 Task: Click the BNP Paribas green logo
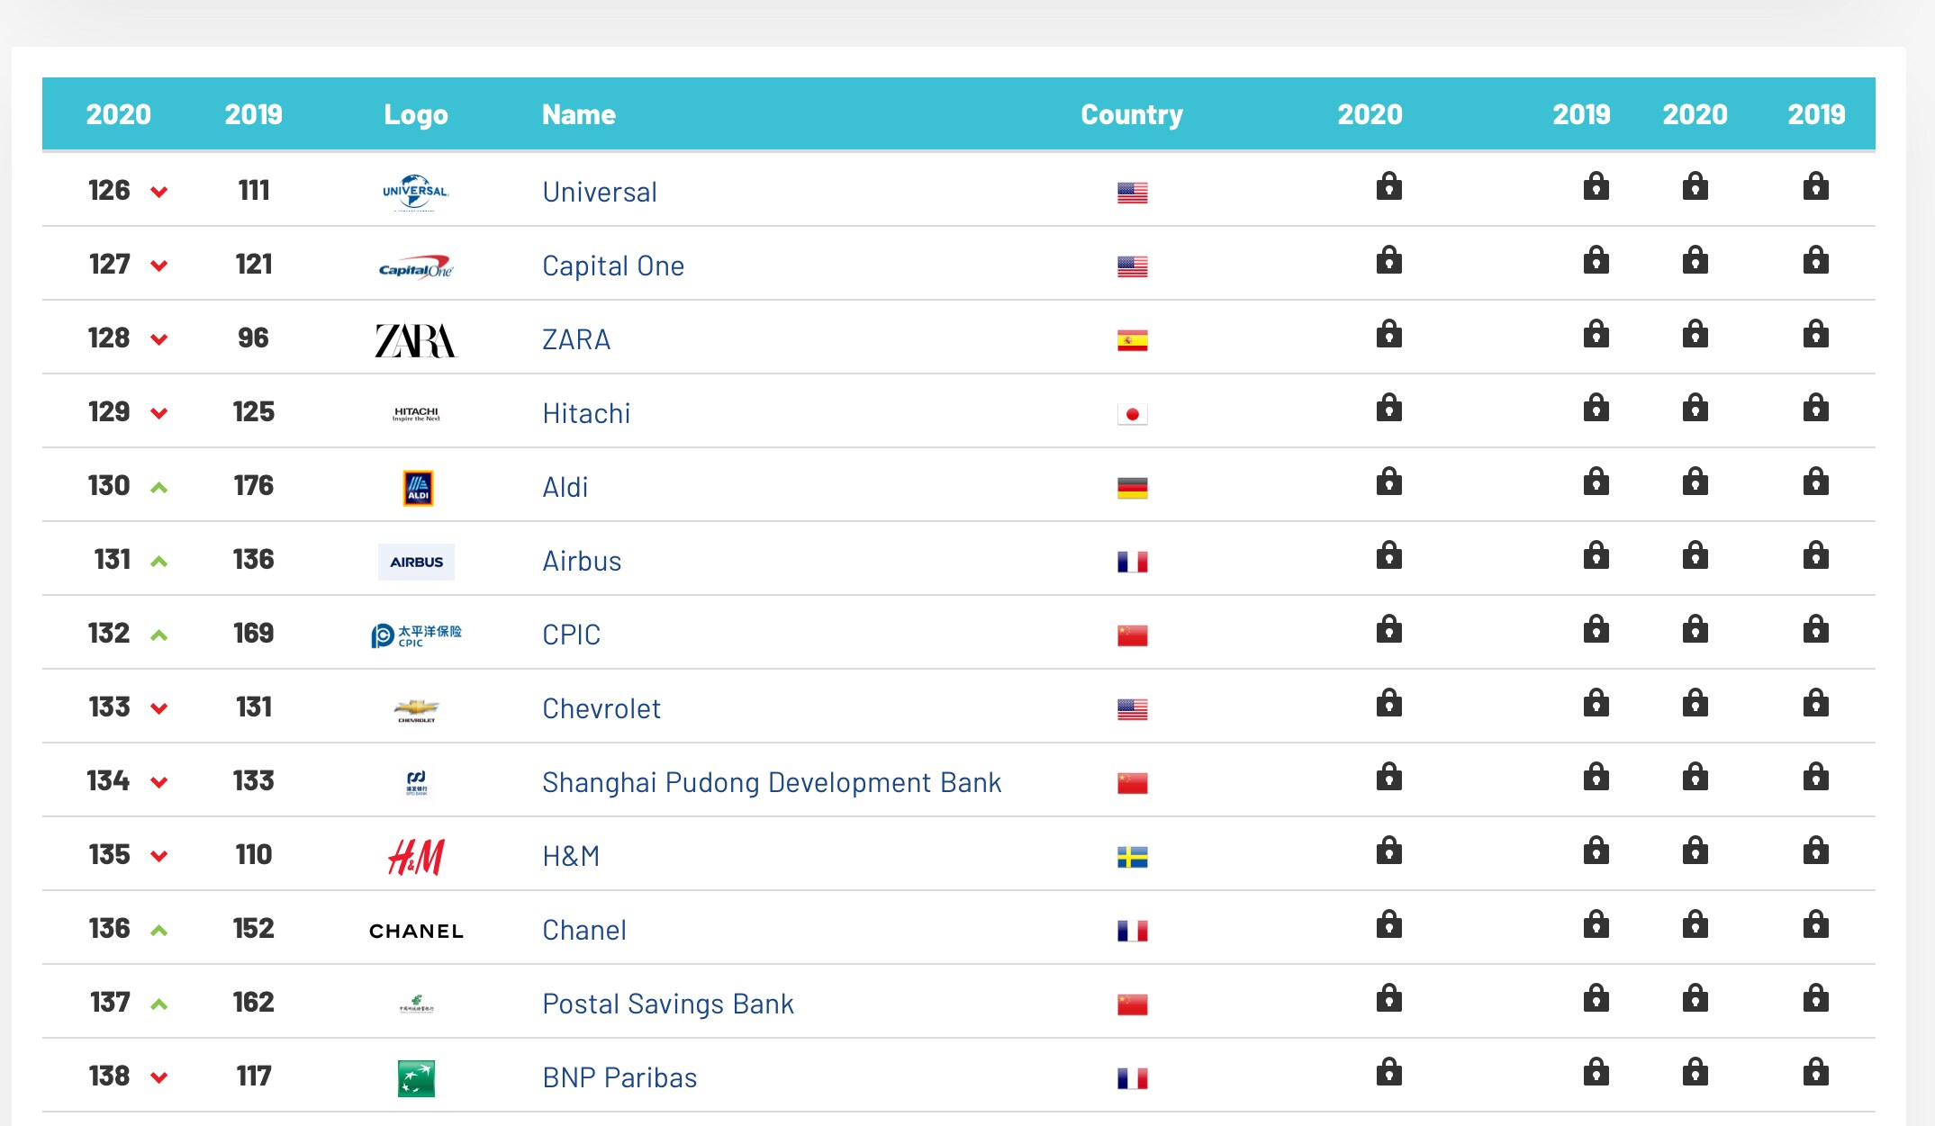[416, 1078]
